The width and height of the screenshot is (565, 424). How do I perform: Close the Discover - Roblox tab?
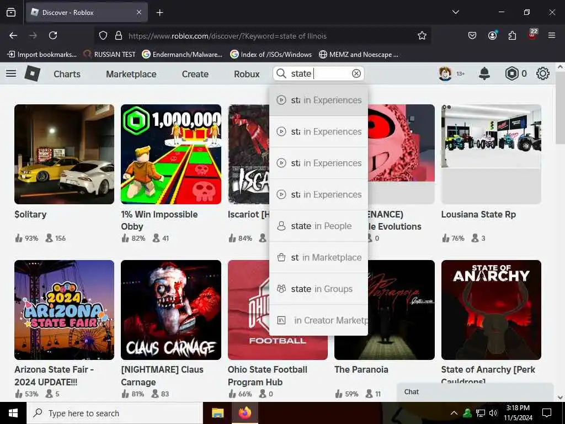(x=139, y=13)
